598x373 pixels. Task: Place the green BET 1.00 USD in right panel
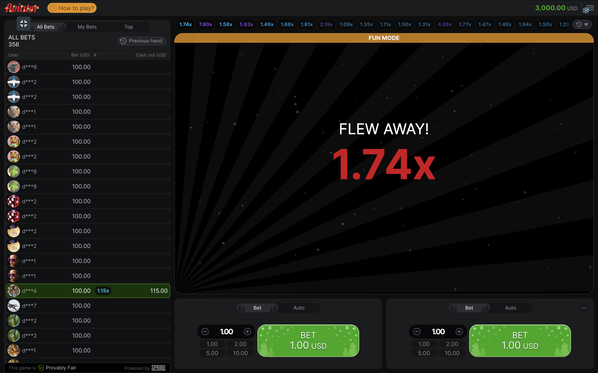click(520, 341)
